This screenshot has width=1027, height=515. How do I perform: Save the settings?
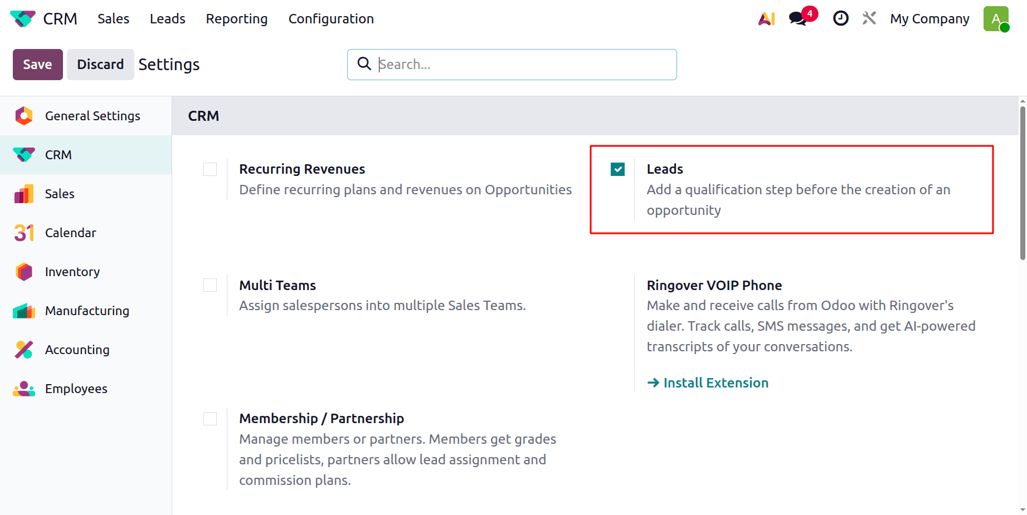click(38, 65)
